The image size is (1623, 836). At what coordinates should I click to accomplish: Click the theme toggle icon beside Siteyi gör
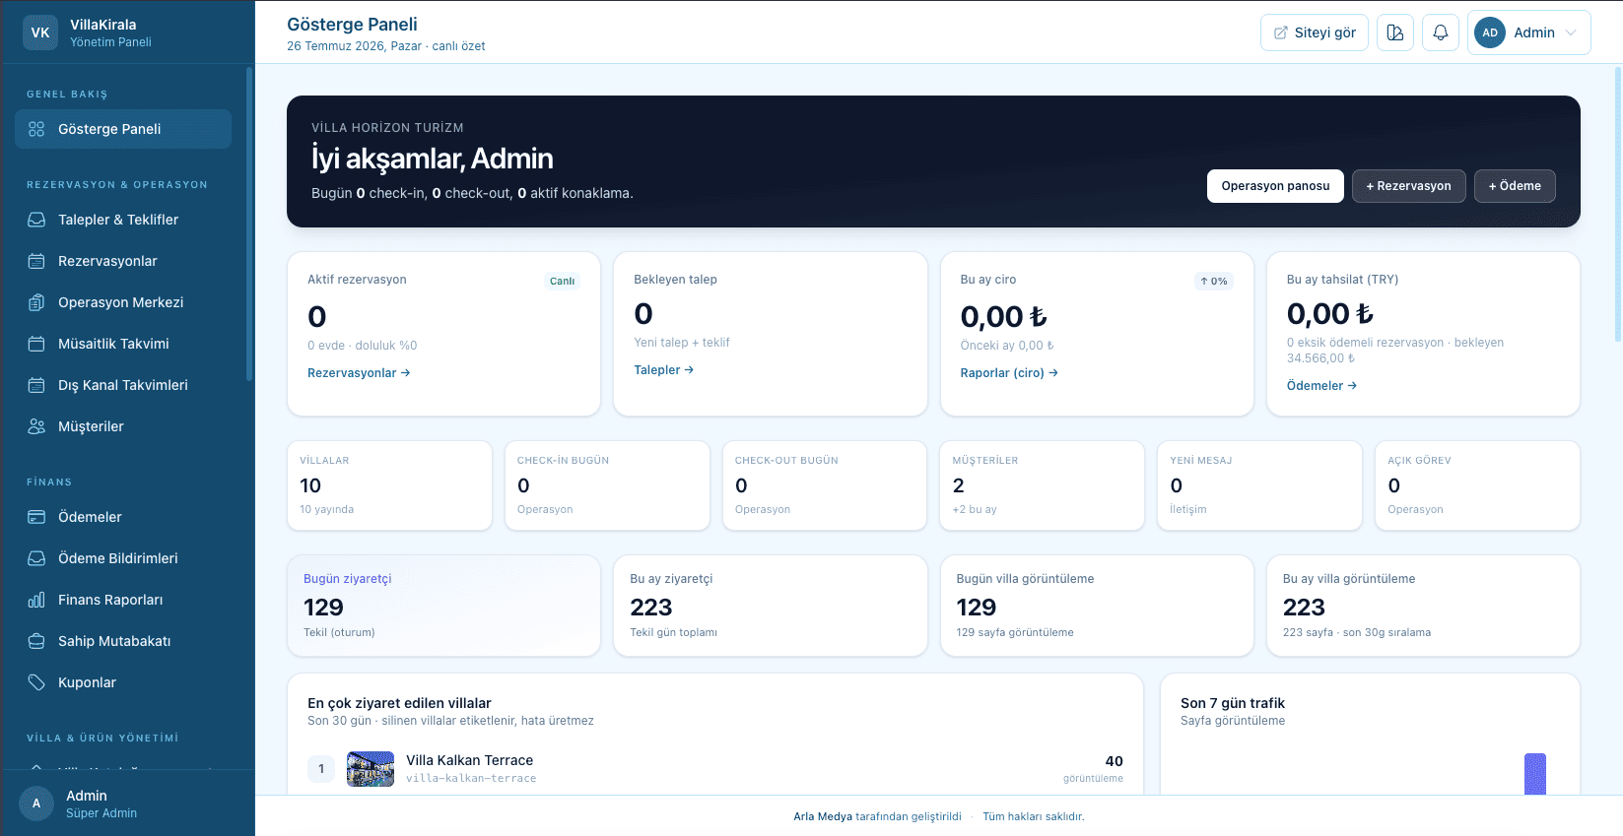pyautogui.click(x=1395, y=32)
